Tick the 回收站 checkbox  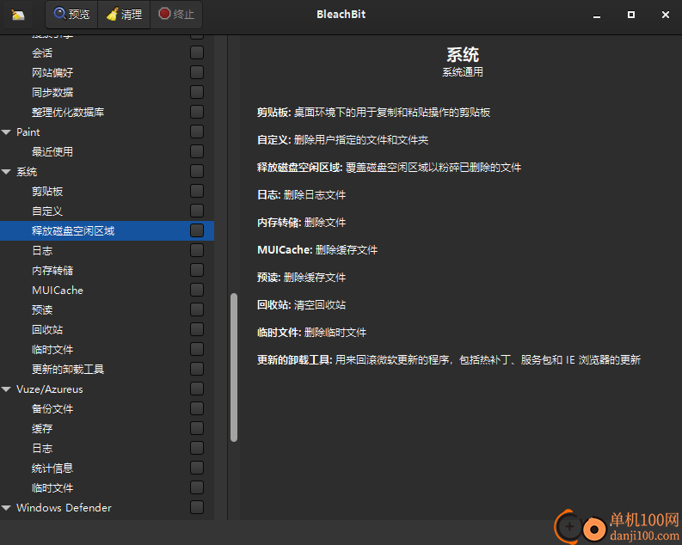197,329
